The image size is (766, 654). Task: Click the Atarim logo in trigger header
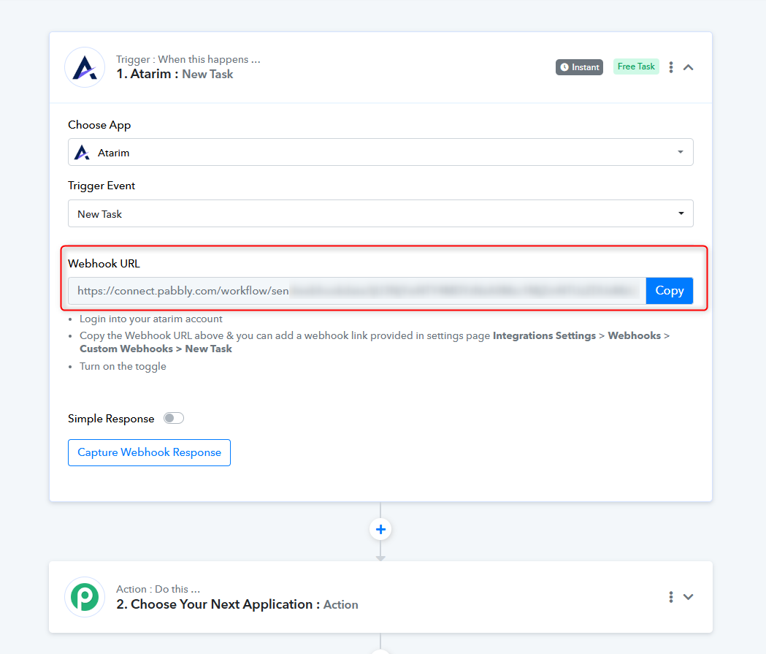pyautogui.click(x=85, y=67)
